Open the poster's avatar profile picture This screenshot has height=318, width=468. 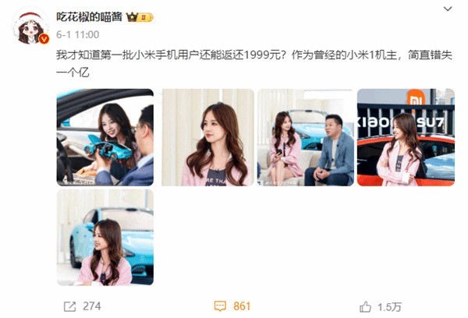30,26
